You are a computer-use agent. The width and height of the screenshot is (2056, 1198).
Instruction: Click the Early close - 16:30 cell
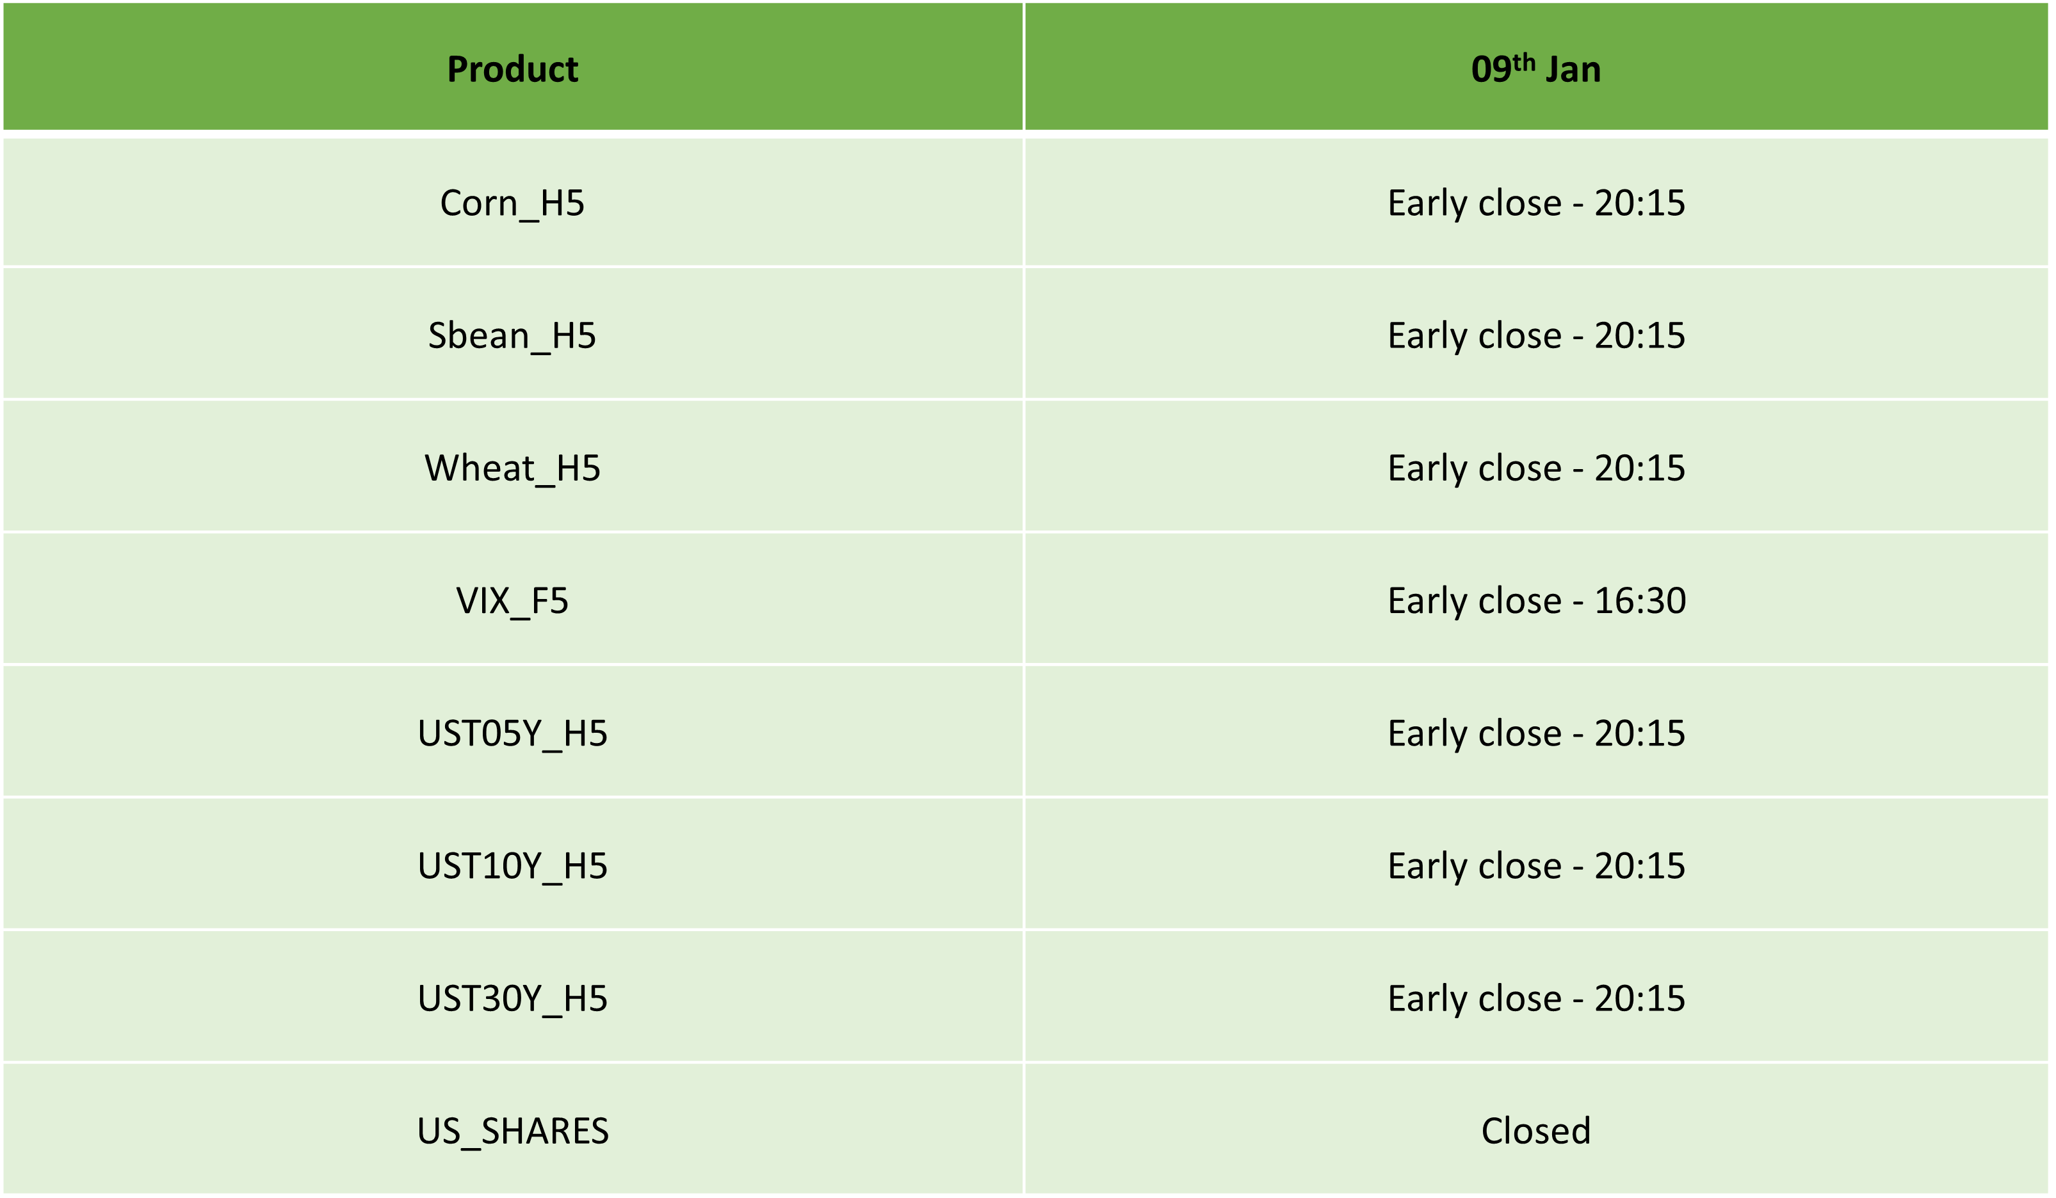1536,600
